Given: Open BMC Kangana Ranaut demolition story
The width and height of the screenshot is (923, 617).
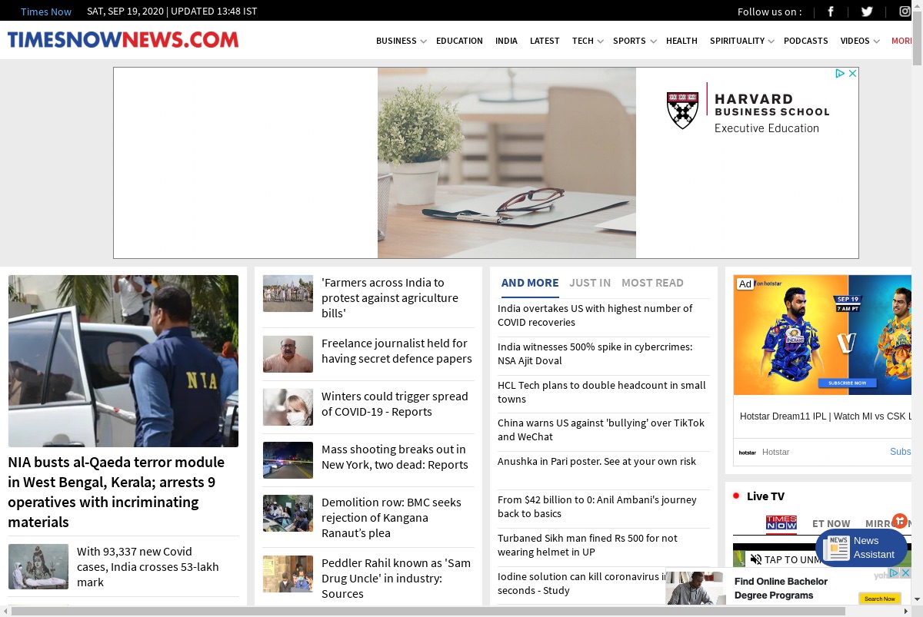Looking at the screenshot, I should pyautogui.click(x=392, y=517).
